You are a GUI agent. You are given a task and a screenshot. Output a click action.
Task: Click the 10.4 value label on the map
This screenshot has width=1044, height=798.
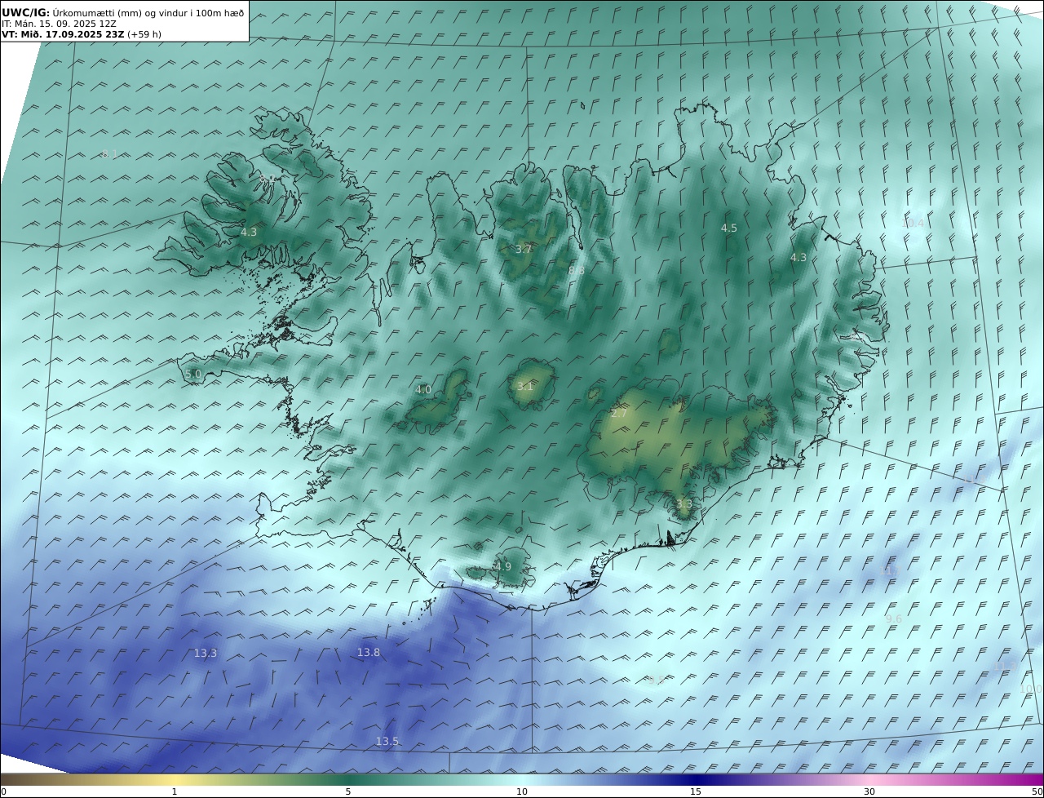click(913, 224)
